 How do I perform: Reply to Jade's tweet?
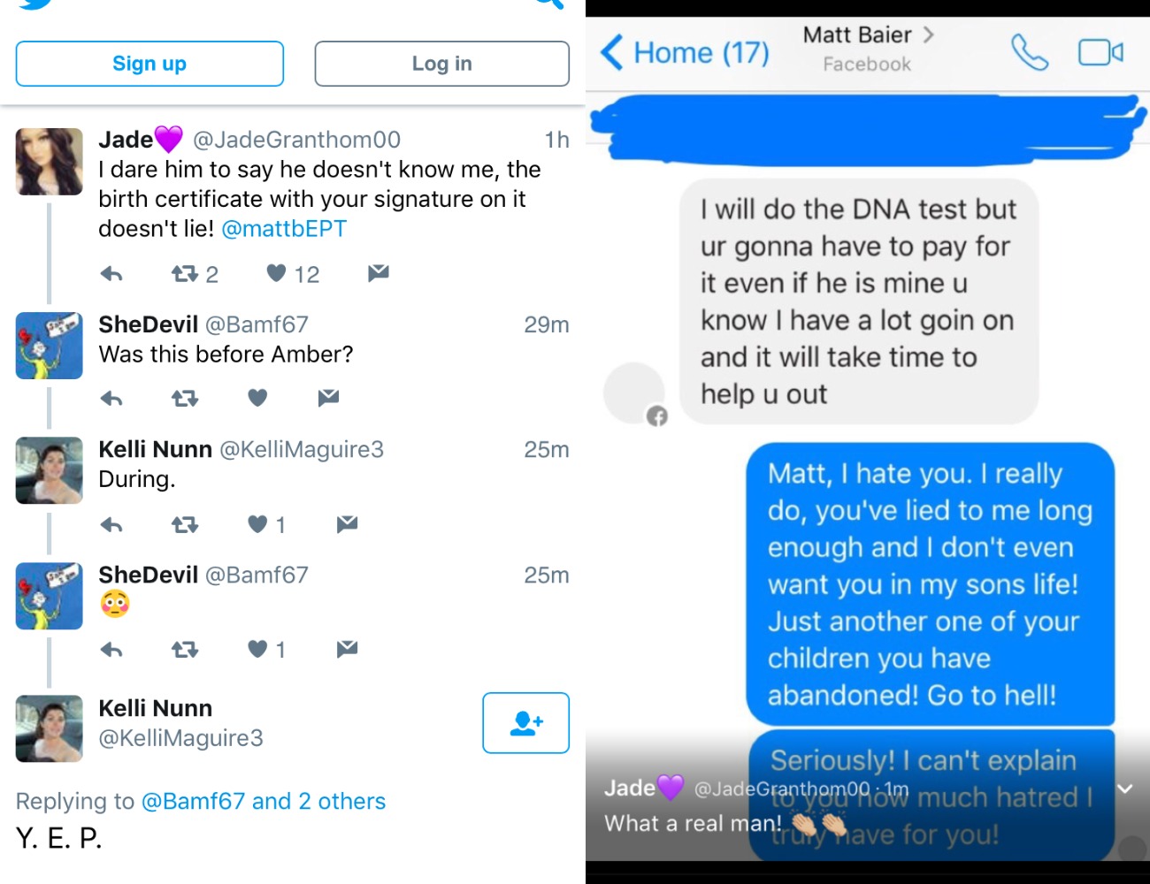click(x=111, y=273)
